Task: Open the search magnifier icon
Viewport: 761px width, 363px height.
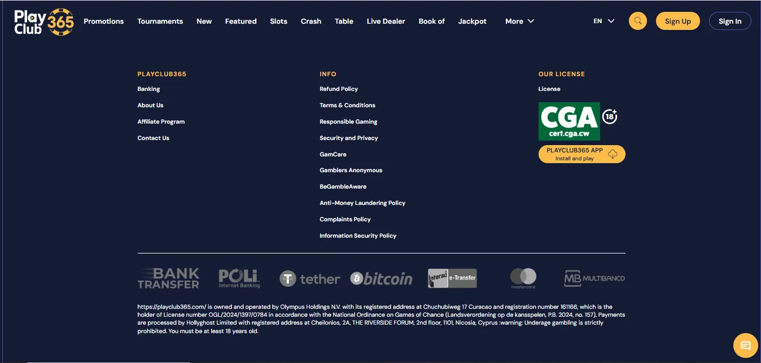Action: click(x=638, y=21)
